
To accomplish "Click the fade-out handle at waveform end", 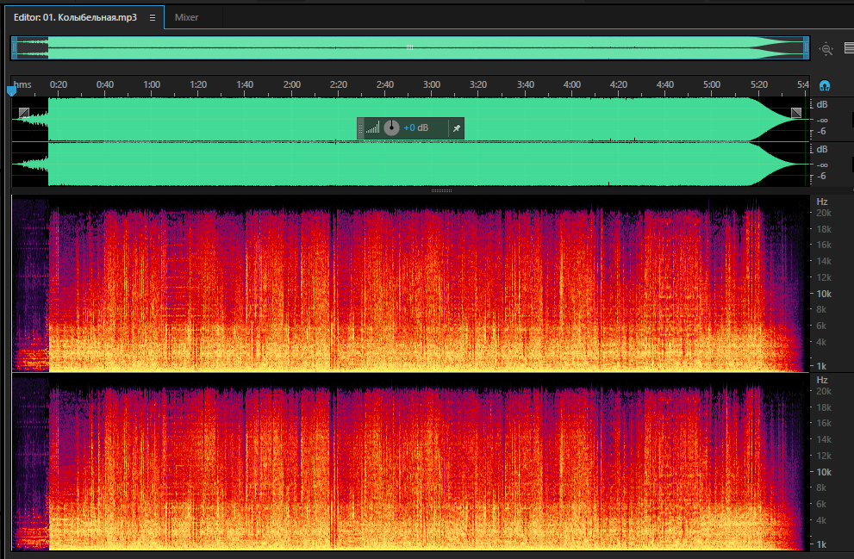I will point(796,113).
